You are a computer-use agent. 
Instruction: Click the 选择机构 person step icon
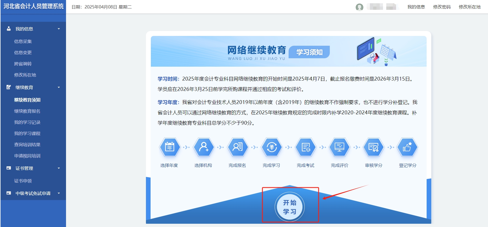(x=203, y=147)
